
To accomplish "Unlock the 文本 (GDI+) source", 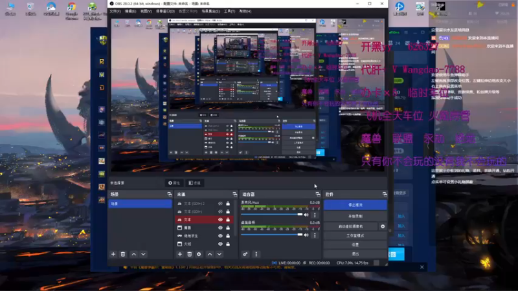I will pos(228,211).
